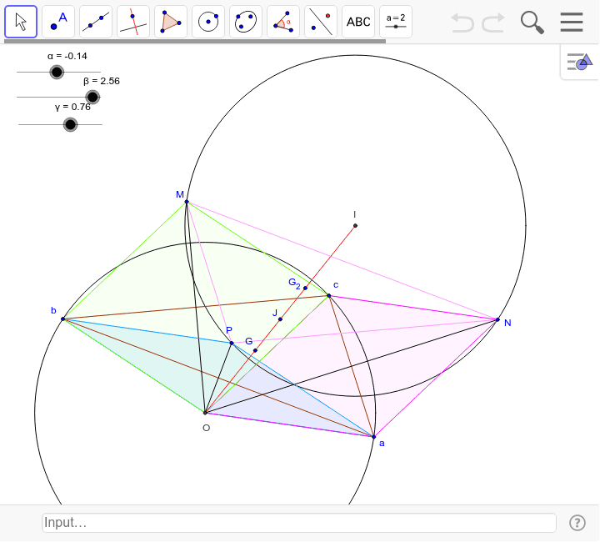The image size is (600, 542).
Task: Click the γ = 0.76 label
Action: (72, 108)
